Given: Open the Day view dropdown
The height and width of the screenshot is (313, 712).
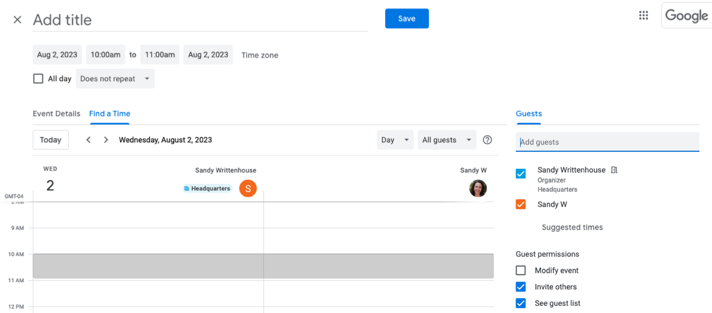Looking at the screenshot, I should [395, 140].
